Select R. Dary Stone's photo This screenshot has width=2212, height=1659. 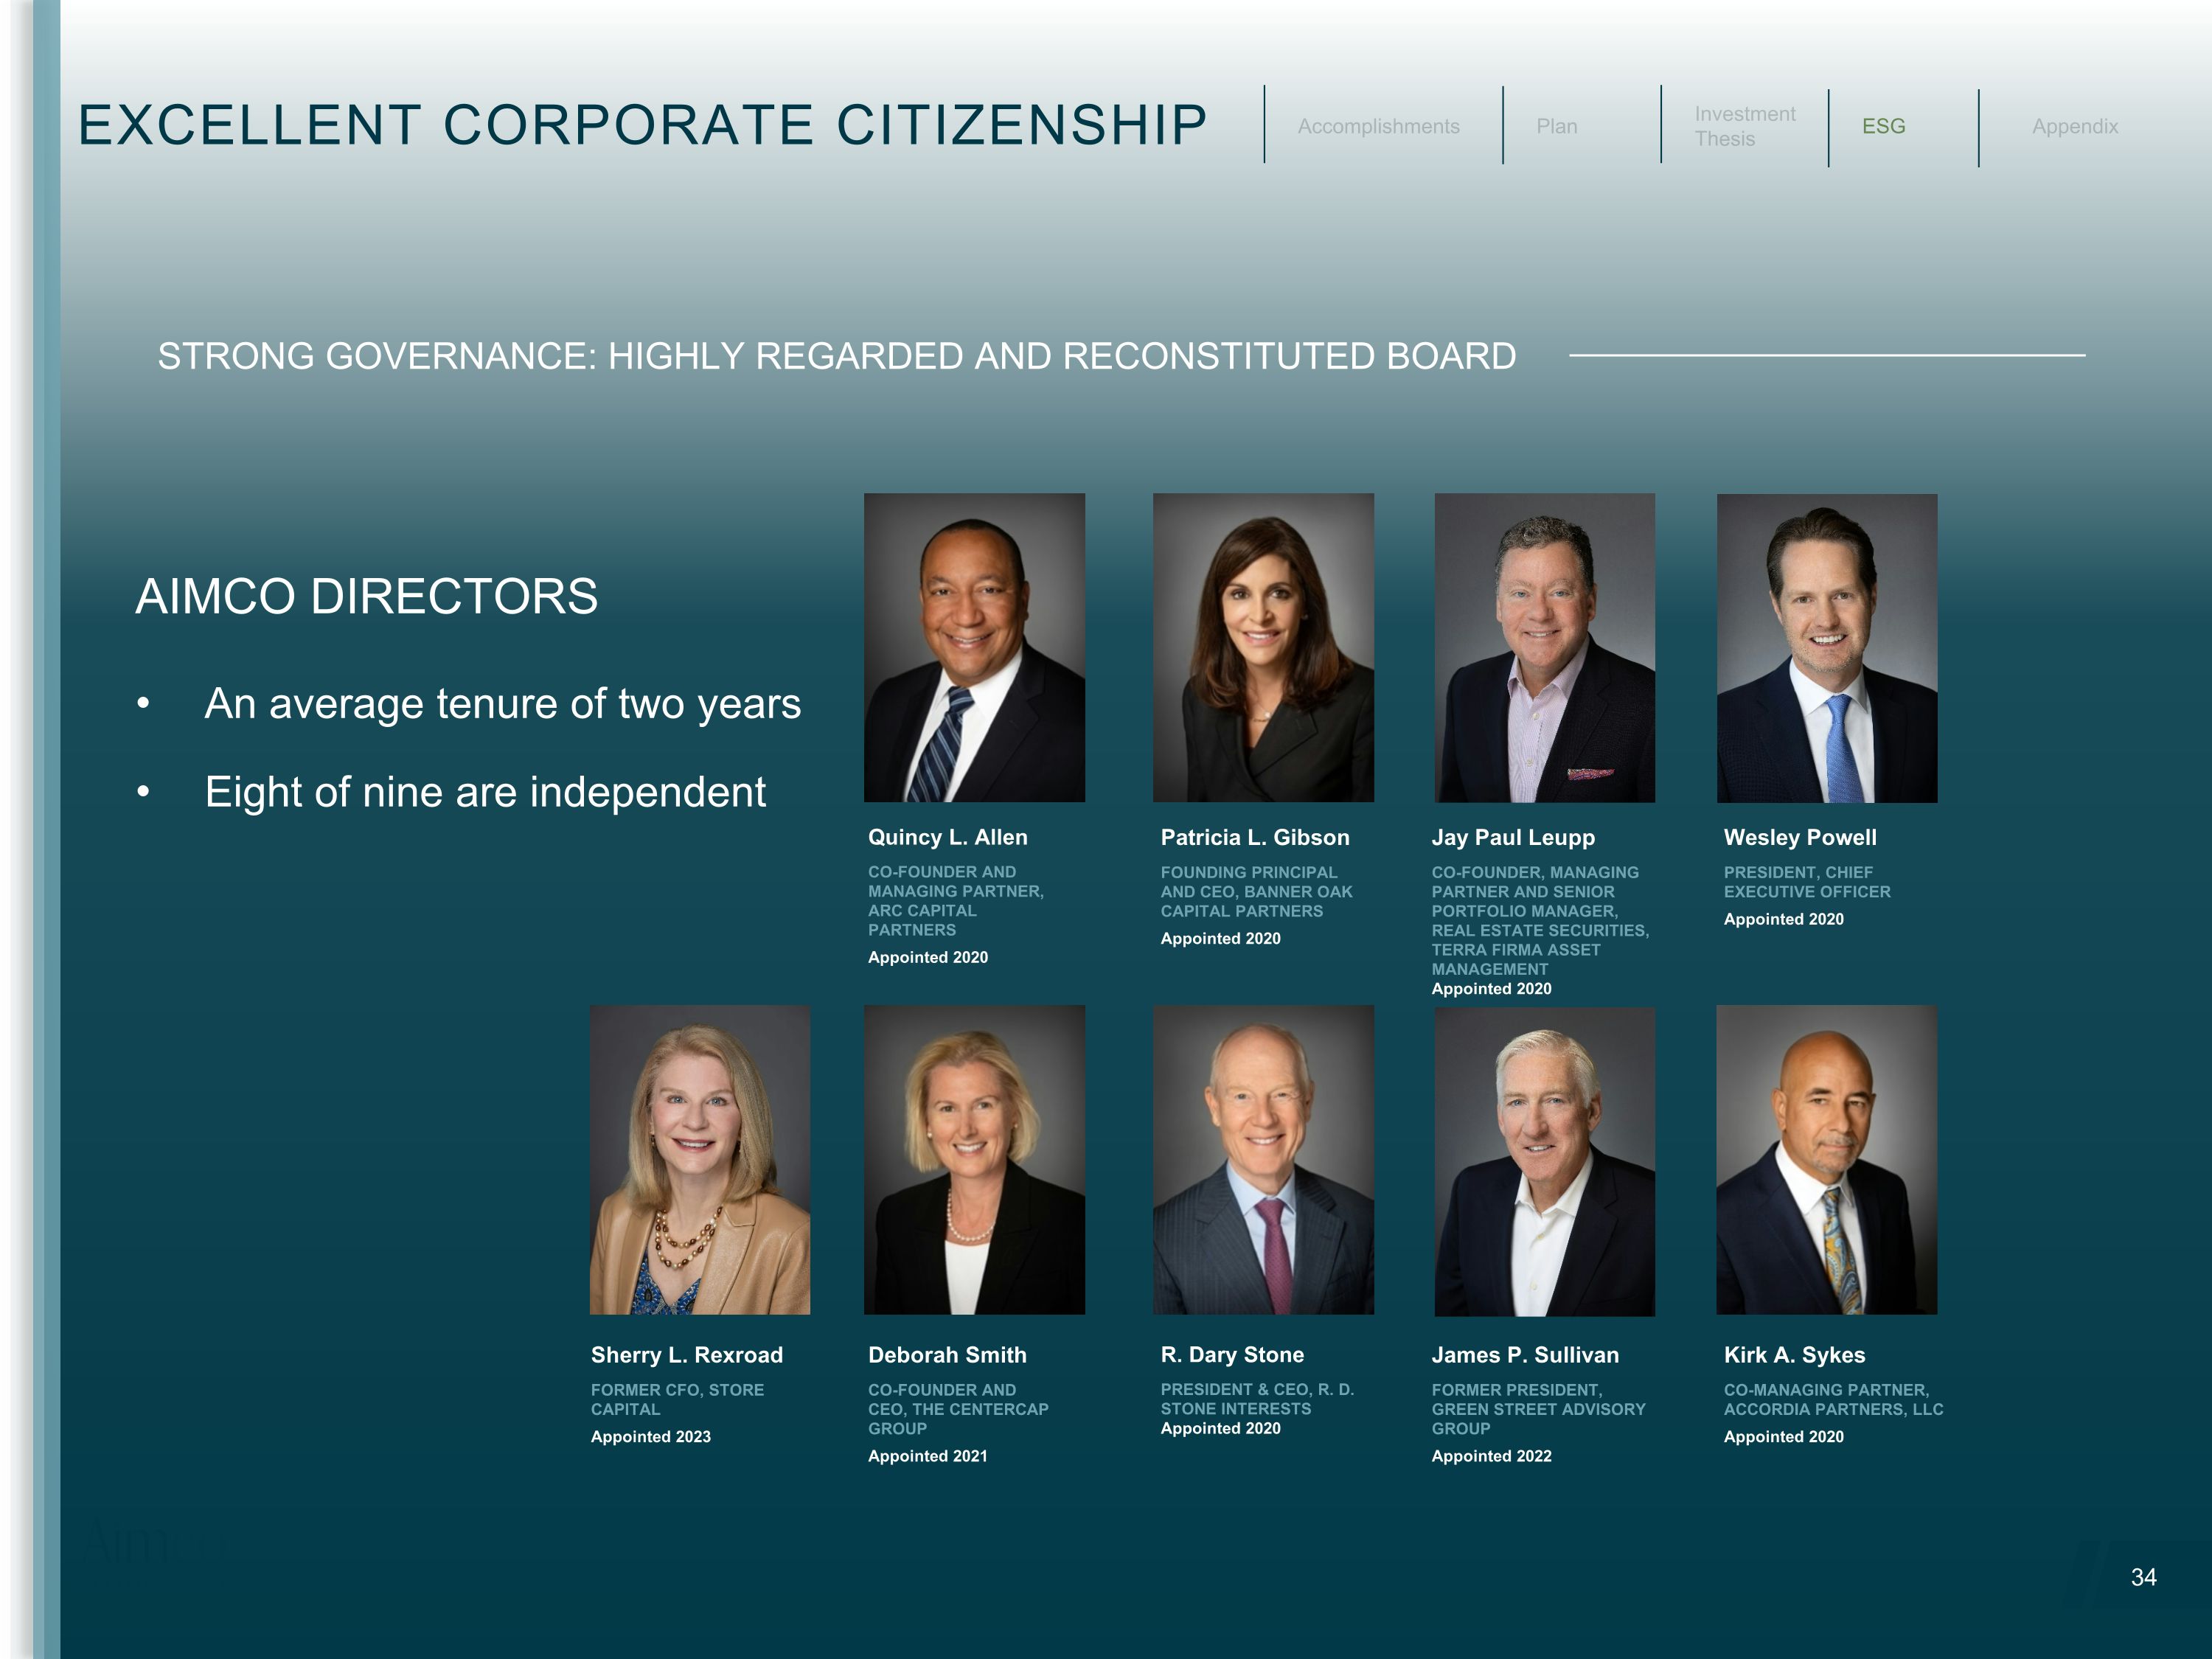click(1263, 1160)
